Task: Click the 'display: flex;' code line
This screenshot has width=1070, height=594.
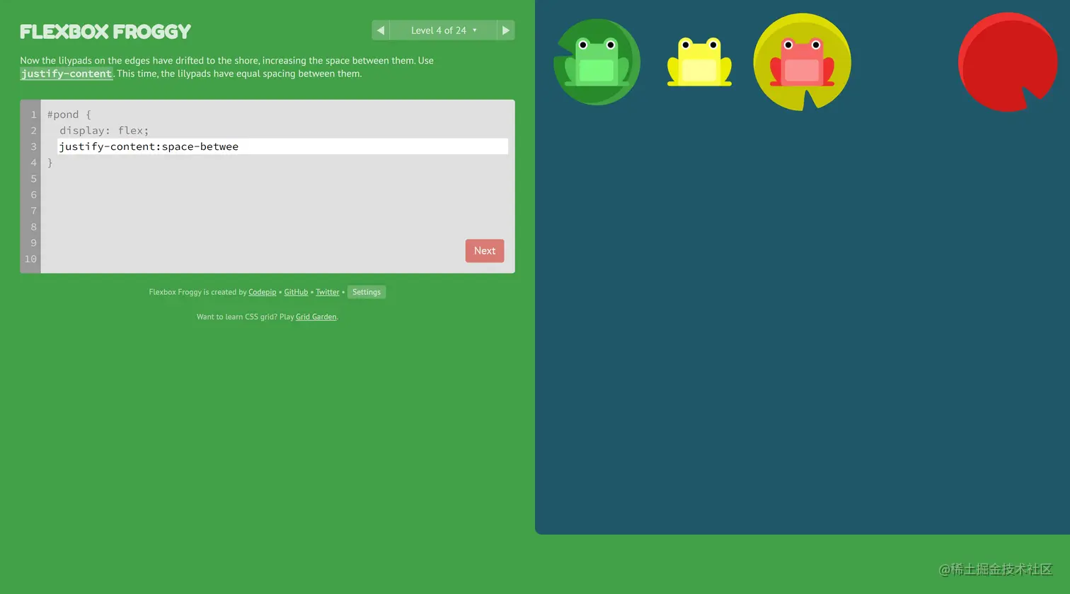Action: pyautogui.click(x=104, y=131)
